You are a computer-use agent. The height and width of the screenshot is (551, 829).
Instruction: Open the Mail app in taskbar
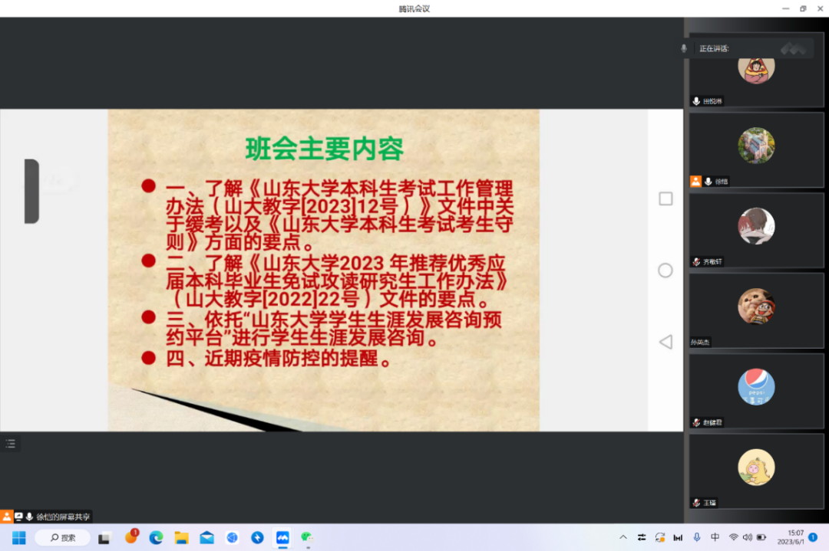(206, 537)
